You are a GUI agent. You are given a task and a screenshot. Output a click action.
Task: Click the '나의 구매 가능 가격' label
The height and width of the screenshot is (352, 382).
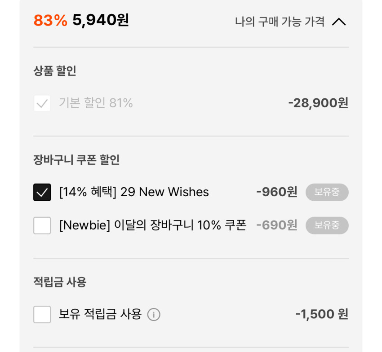[280, 22]
